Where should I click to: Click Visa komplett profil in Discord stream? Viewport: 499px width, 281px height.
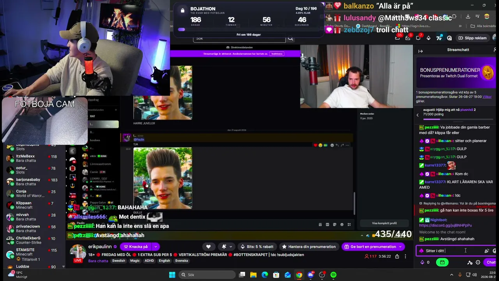[384, 223]
